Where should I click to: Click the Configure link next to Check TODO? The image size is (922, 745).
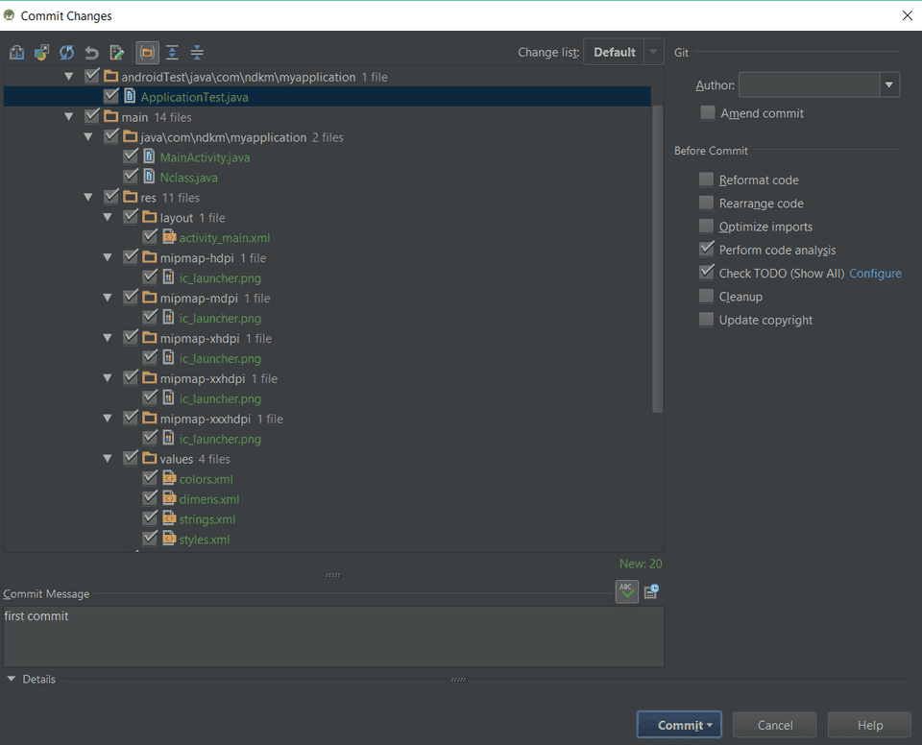pyautogui.click(x=875, y=273)
